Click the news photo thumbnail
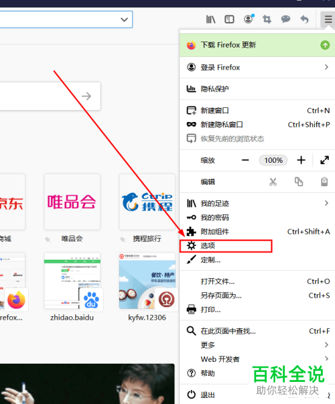The height and width of the screenshot is (404, 335). [87, 384]
